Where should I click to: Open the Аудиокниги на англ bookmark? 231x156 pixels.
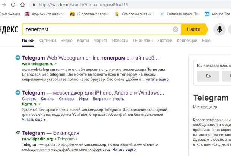point(48,14)
